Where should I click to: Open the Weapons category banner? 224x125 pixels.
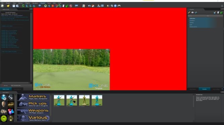click(x=34, y=111)
